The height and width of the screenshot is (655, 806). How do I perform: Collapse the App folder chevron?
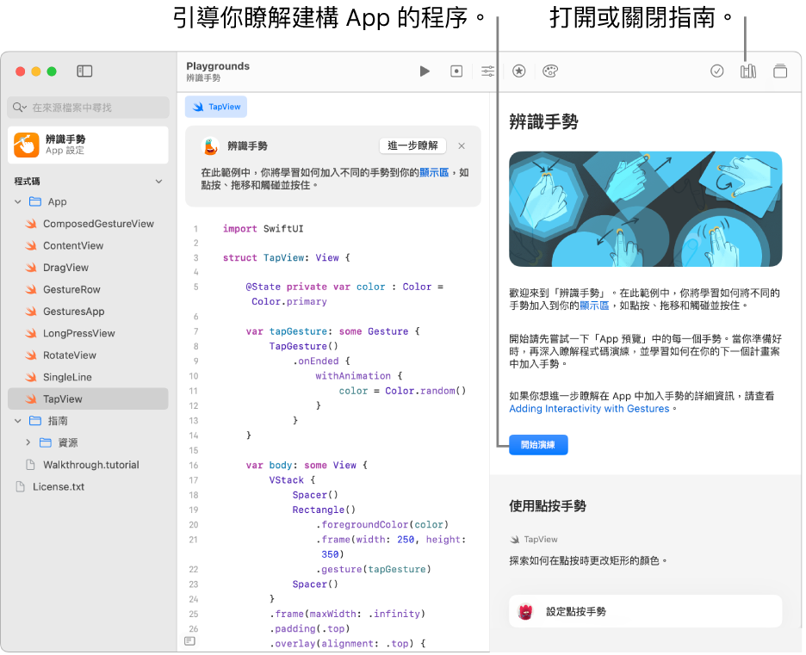(18, 202)
